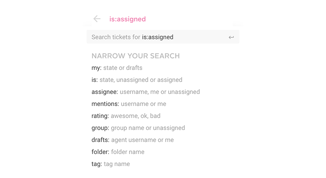
Task: Click the 'folder:' keyword label
Action: coord(100,152)
